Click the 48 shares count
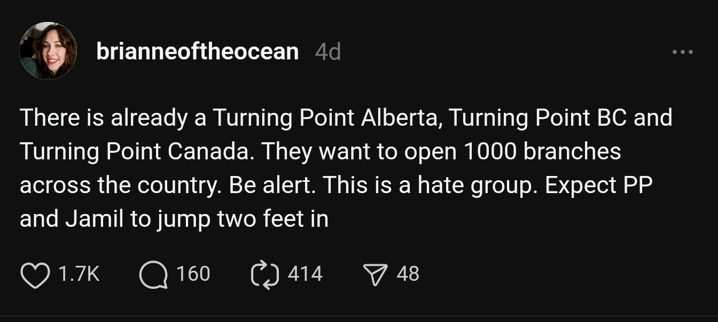This screenshot has height=322, width=718. click(x=408, y=274)
